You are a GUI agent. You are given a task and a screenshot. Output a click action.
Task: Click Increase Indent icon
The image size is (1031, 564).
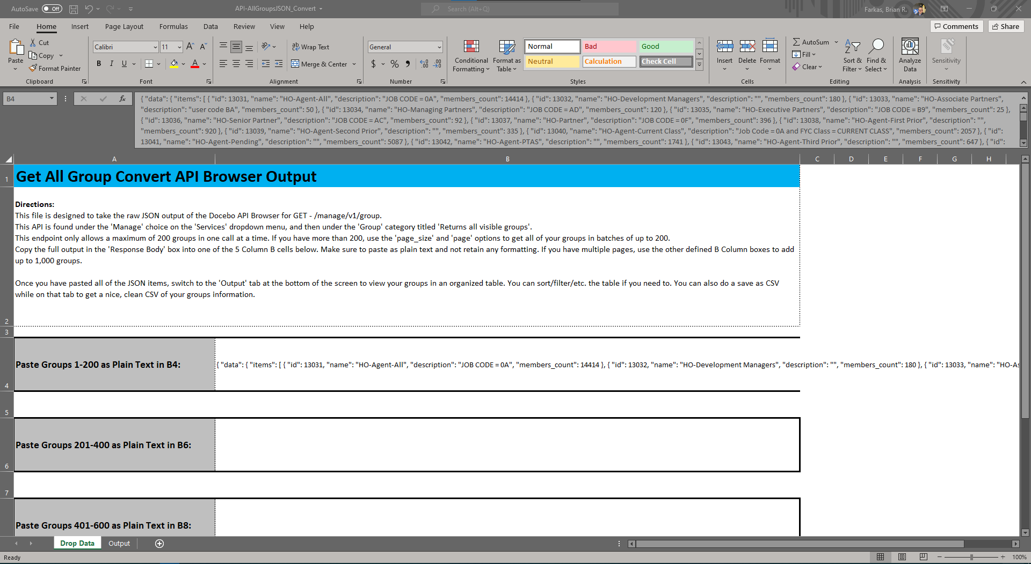click(x=279, y=64)
